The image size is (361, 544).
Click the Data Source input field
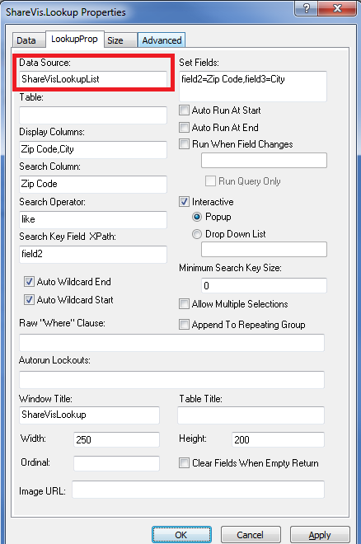pos(93,79)
